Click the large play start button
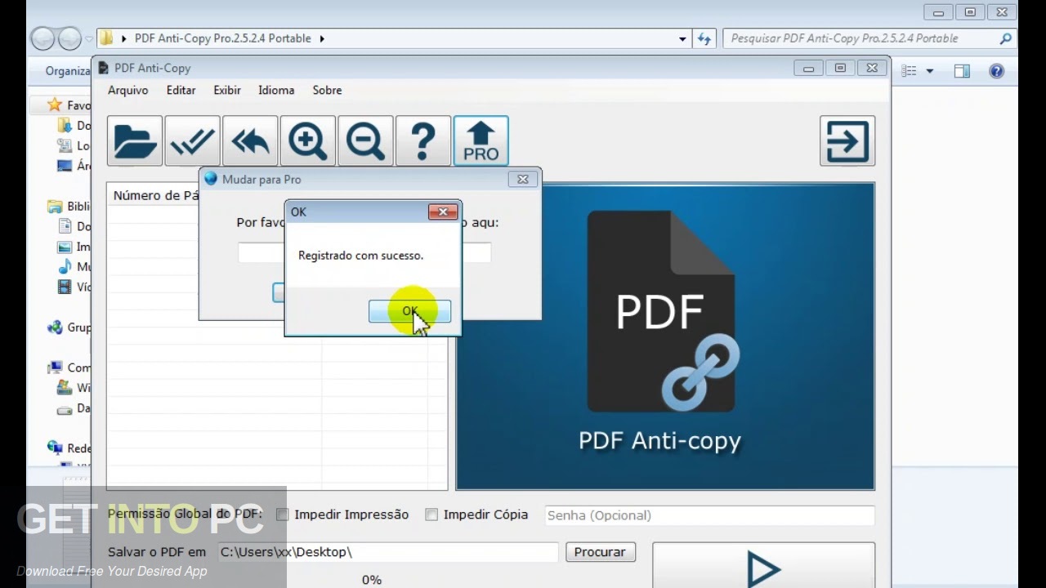This screenshot has height=588, width=1046. click(763, 565)
